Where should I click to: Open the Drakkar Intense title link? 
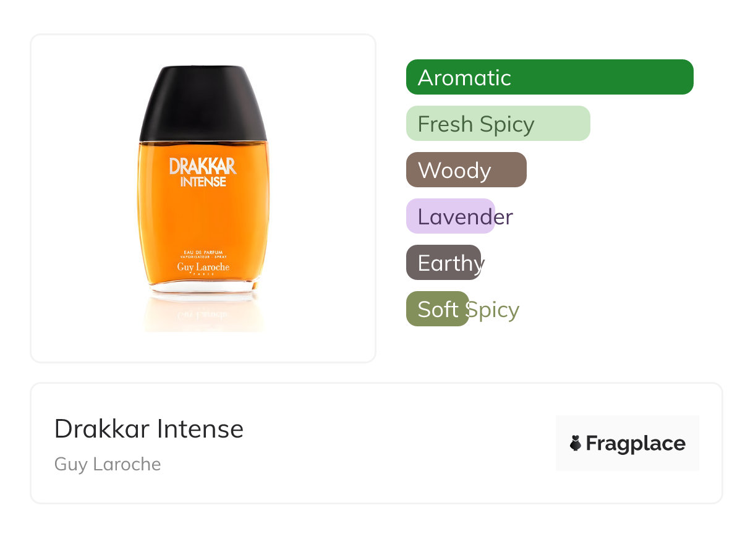pos(149,429)
